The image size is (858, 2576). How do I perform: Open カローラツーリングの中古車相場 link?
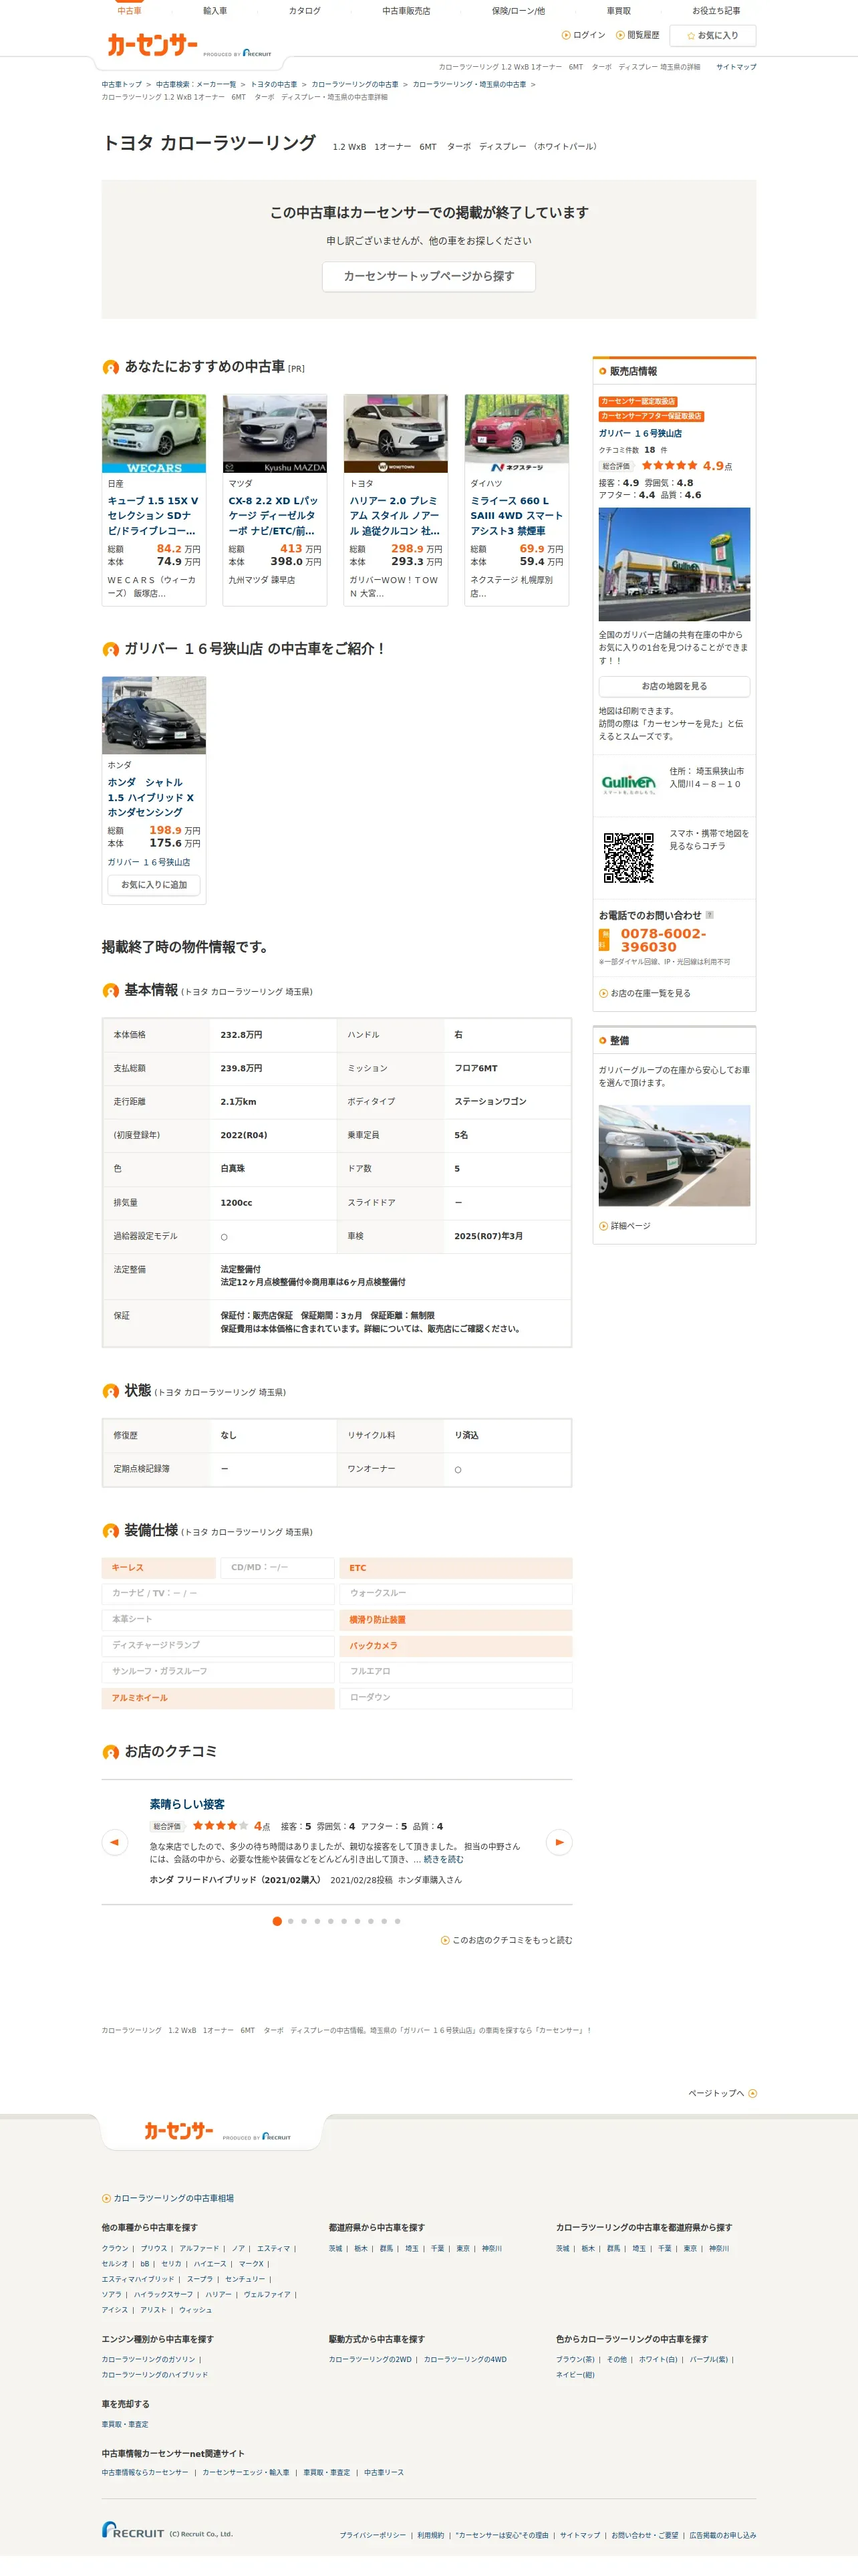(x=168, y=2198)
